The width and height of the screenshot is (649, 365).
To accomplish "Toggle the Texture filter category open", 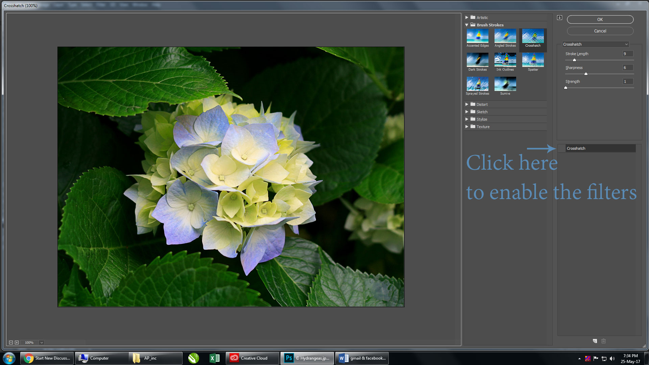I will [467, 127].
